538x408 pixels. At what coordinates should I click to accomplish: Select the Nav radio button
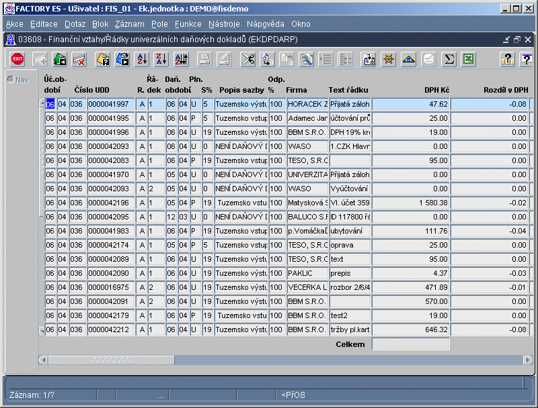[x=11, y=80]
